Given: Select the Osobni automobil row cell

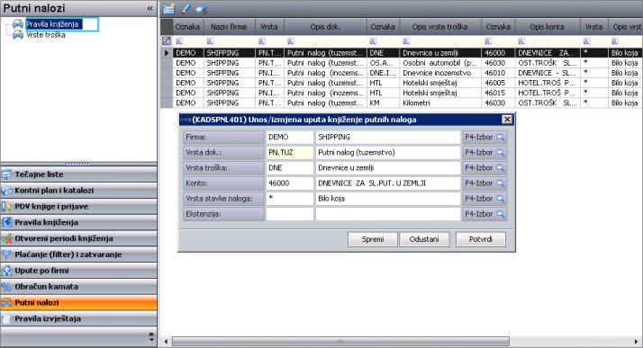Looking at the screenshot, I should tap(440, 63).
